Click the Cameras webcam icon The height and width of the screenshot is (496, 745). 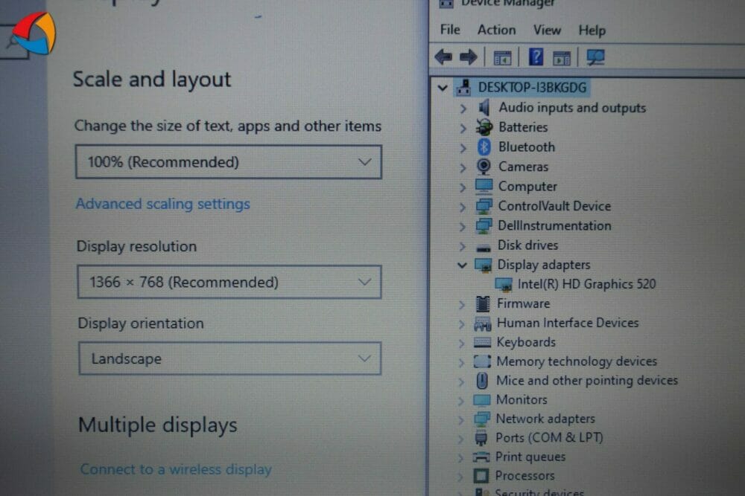(x=484, y=167)
